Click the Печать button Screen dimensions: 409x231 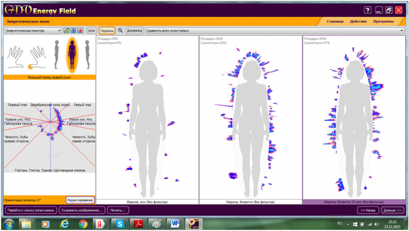click(118, 210)
